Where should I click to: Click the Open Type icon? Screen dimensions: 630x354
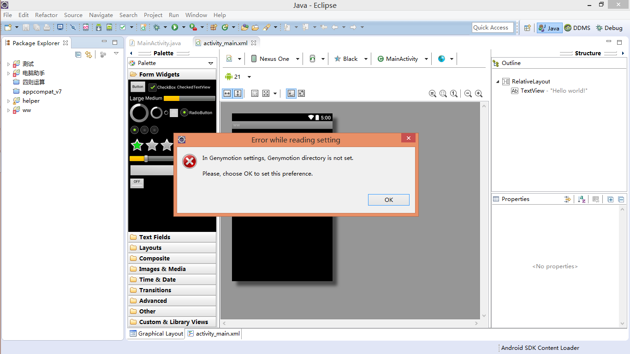[x=244, y=27]
